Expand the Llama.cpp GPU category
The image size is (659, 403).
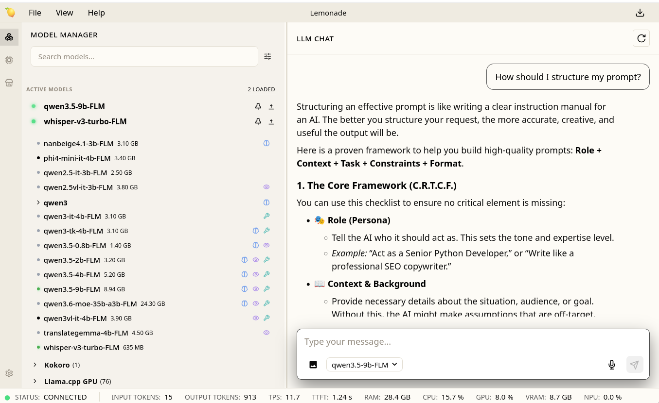tap(35, 382)
